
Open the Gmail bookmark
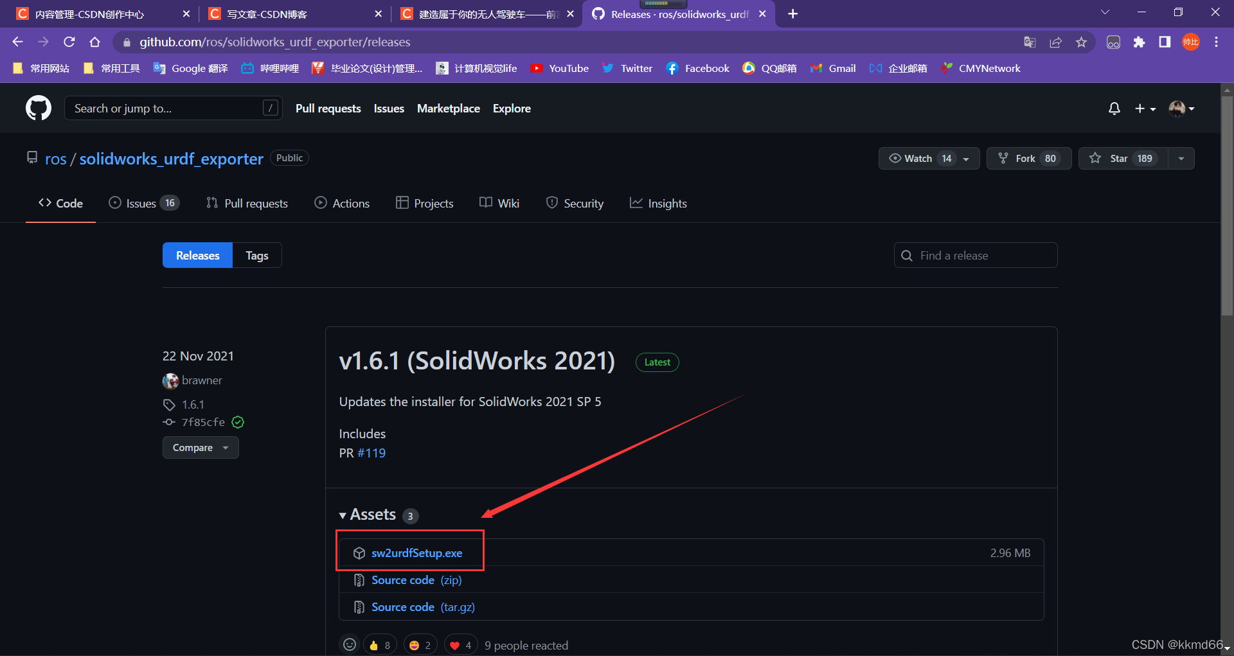coord(833,68)
